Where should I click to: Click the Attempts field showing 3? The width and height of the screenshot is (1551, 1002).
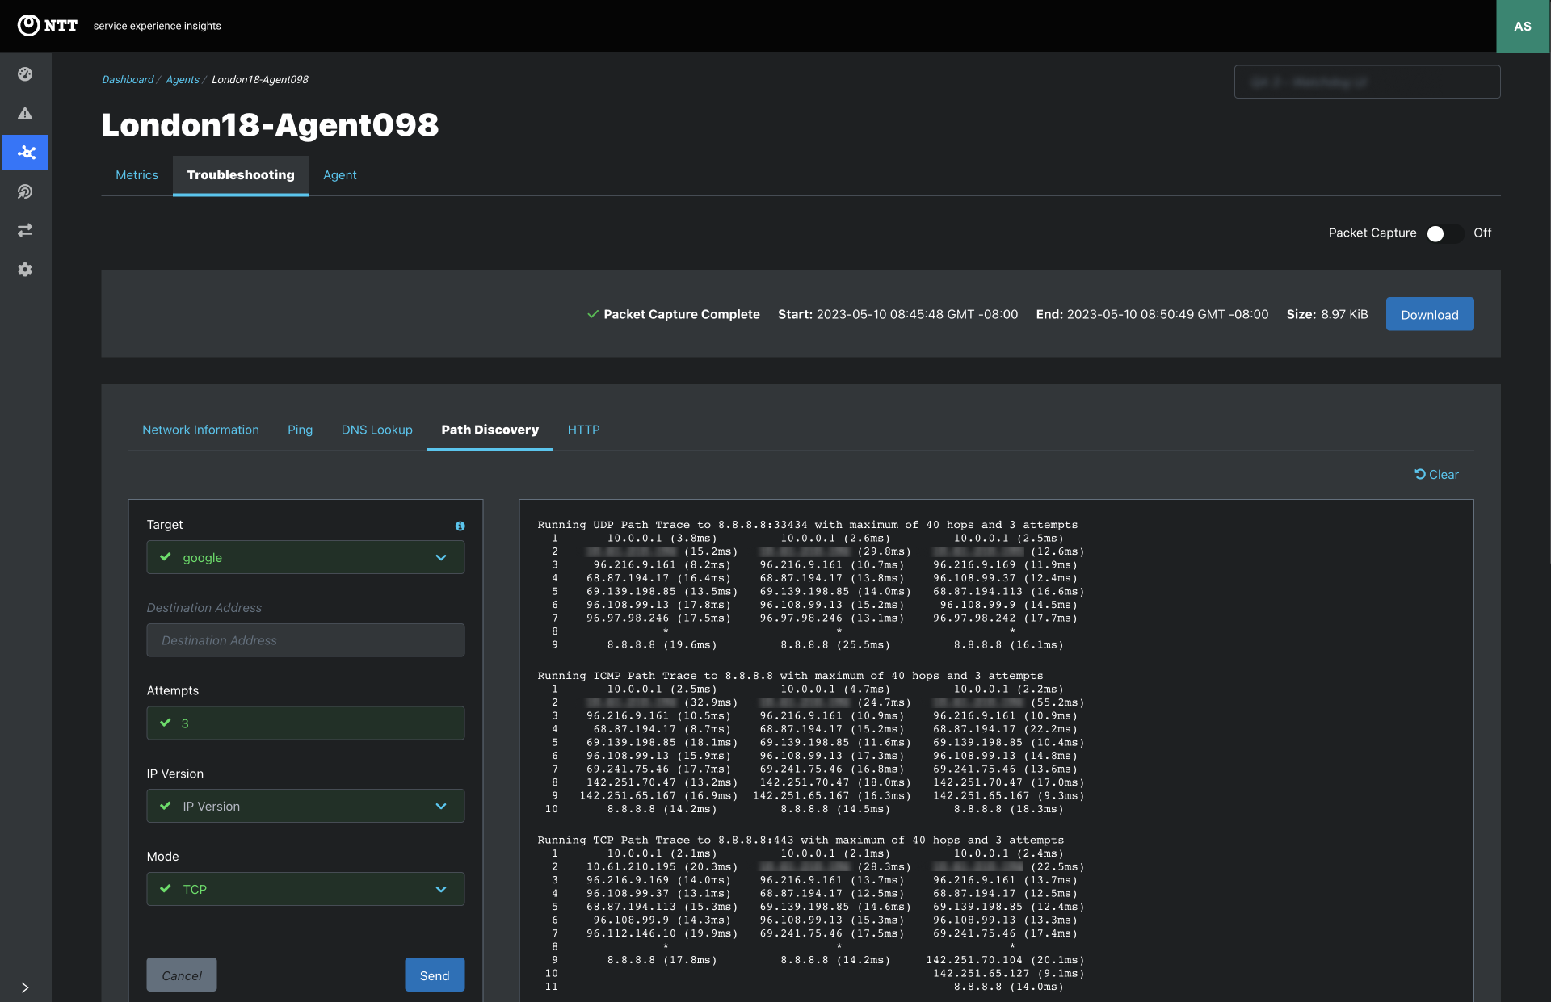click(x=305, y=723)
